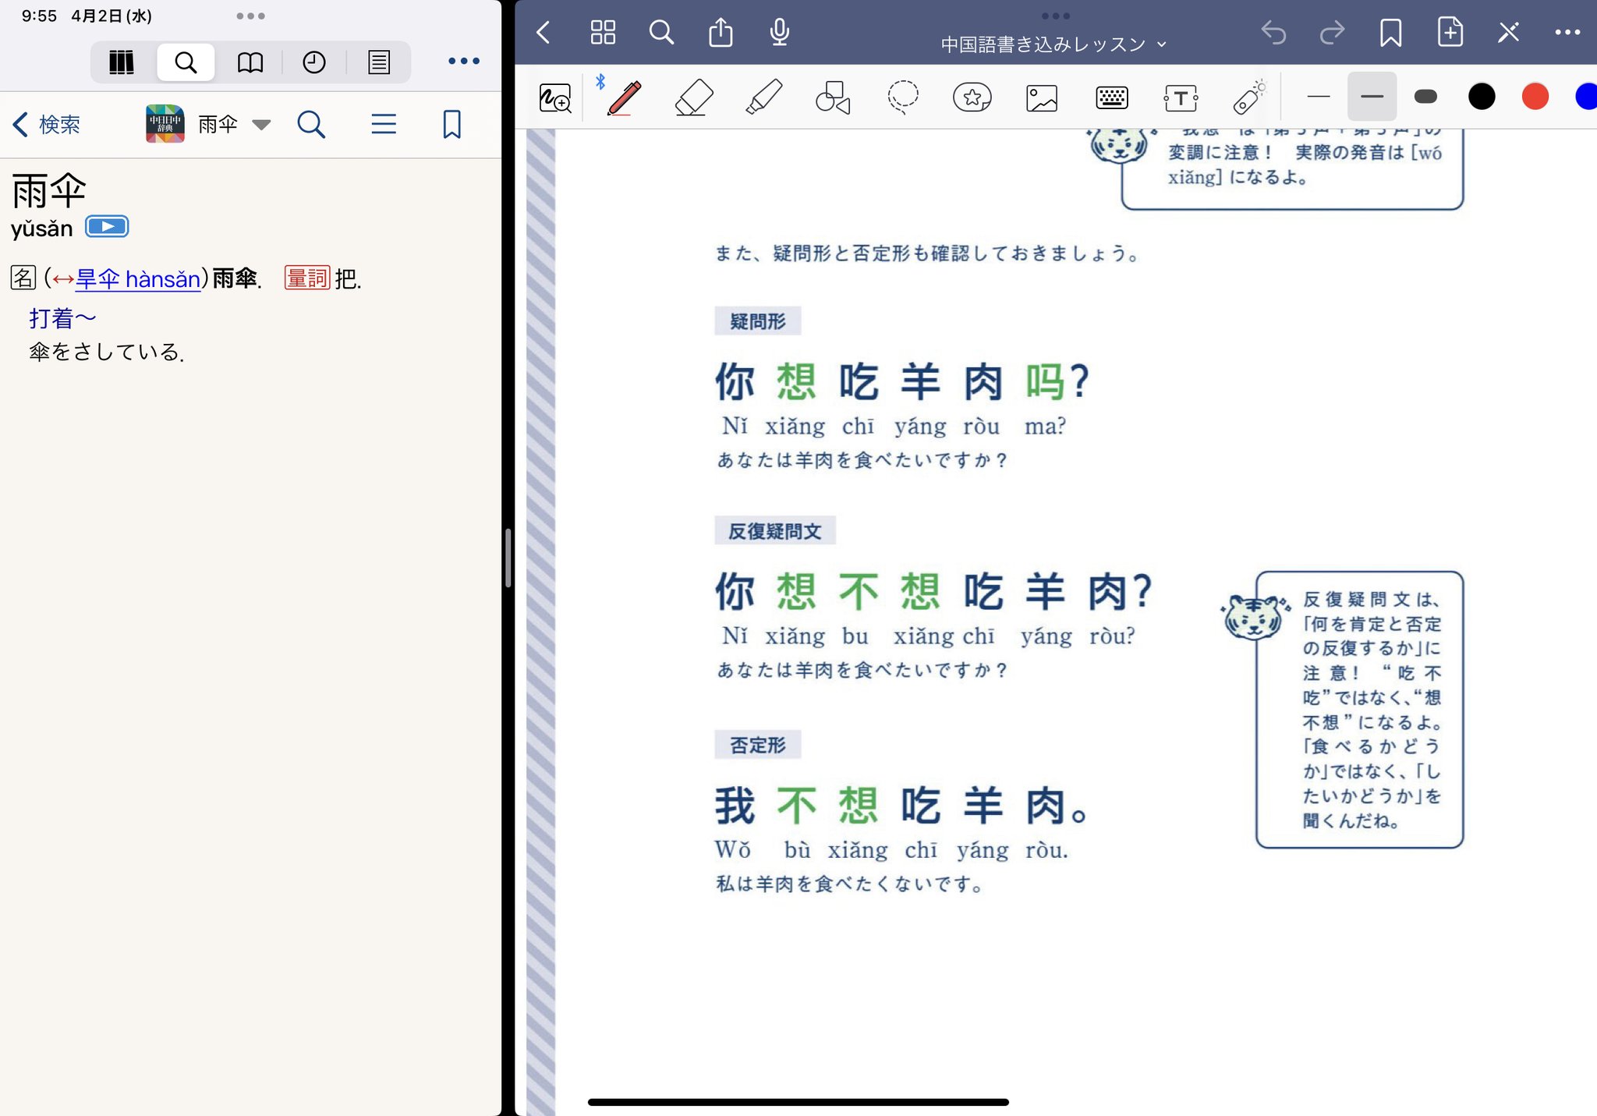Open the thumbnail grid view
Viewport: 1597px width, 1116px height.
(x=602, y=33)
